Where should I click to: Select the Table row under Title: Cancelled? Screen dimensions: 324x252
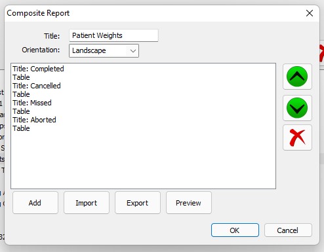click(143, 94)
